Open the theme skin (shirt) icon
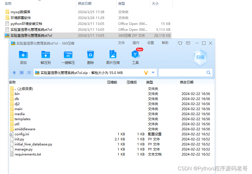This screenshot has height=174, width=252. click(180, 43)
